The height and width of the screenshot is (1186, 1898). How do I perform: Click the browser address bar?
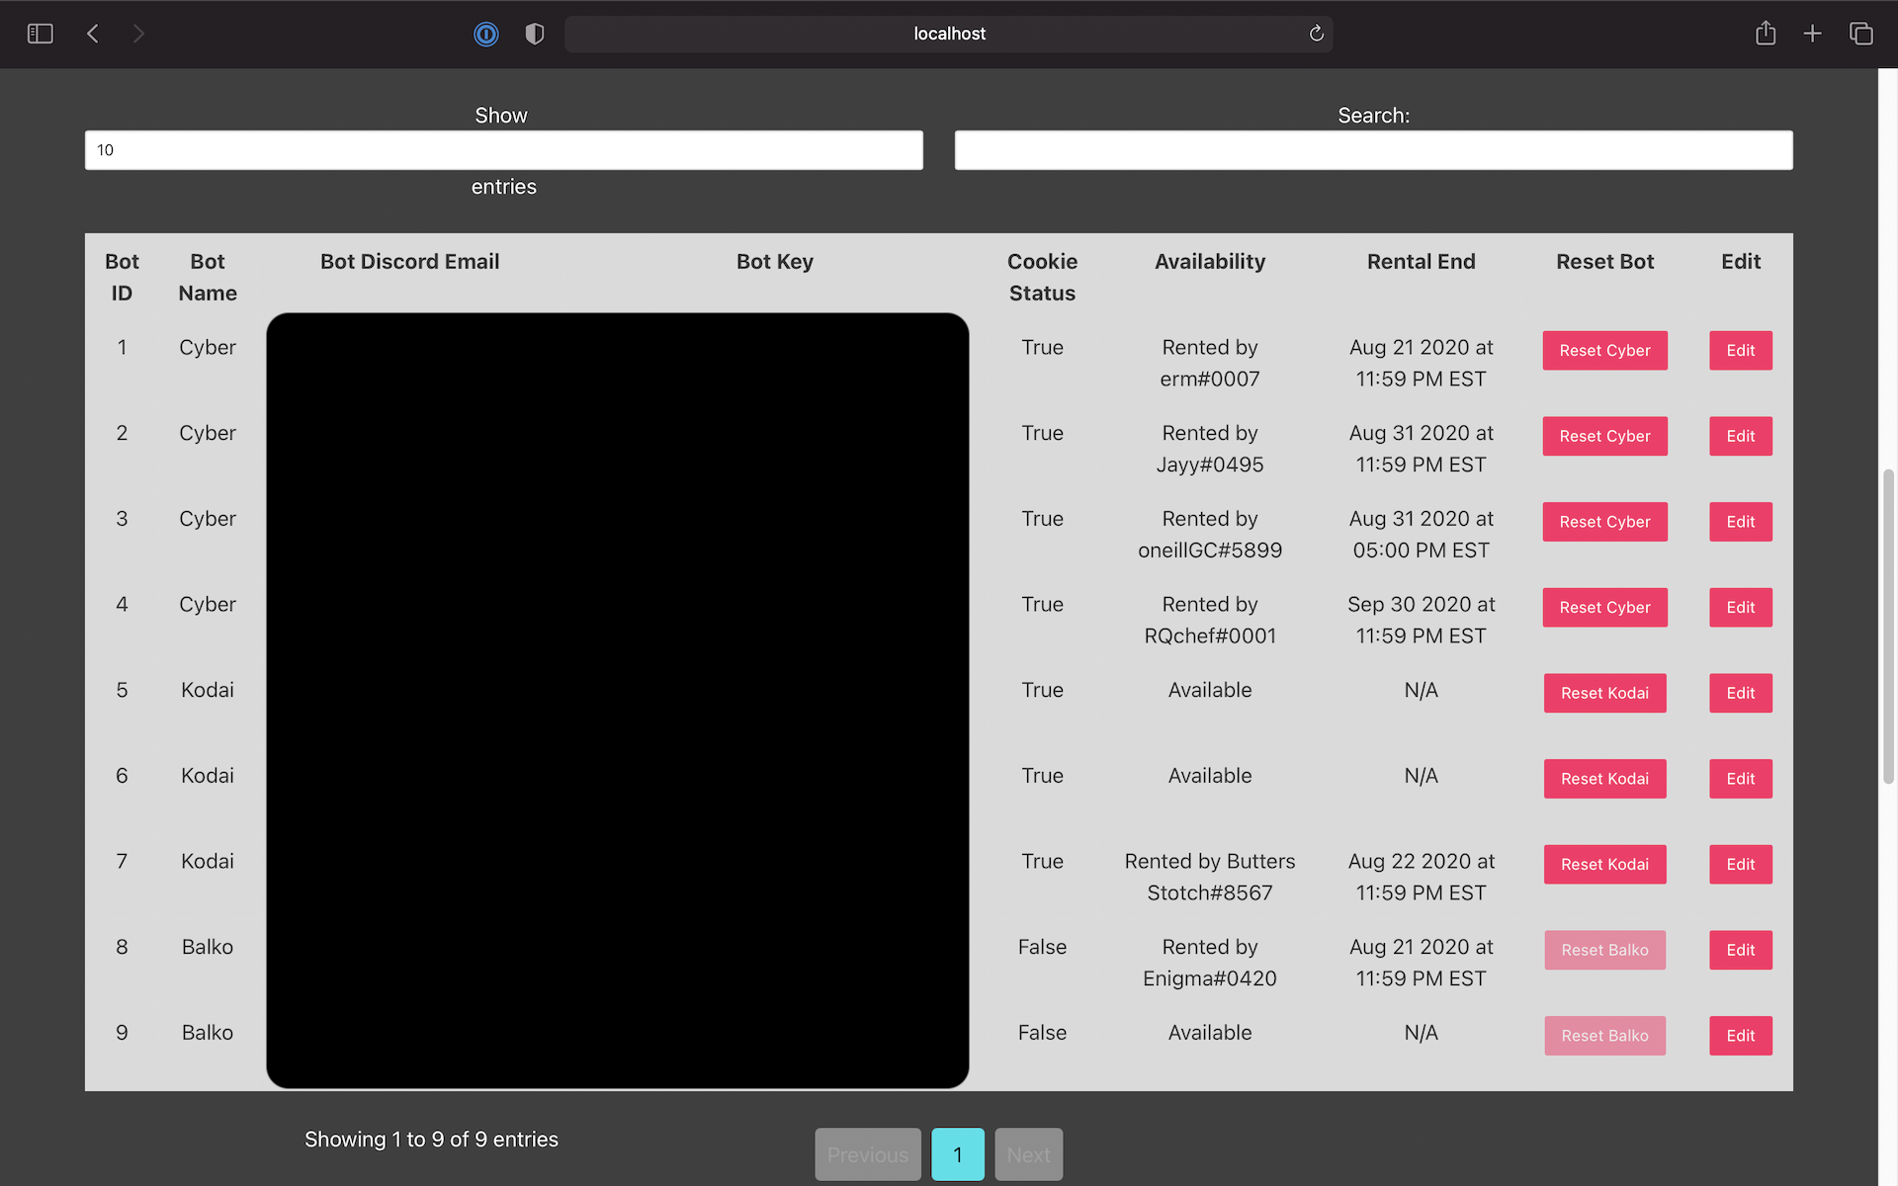point(949,33)
